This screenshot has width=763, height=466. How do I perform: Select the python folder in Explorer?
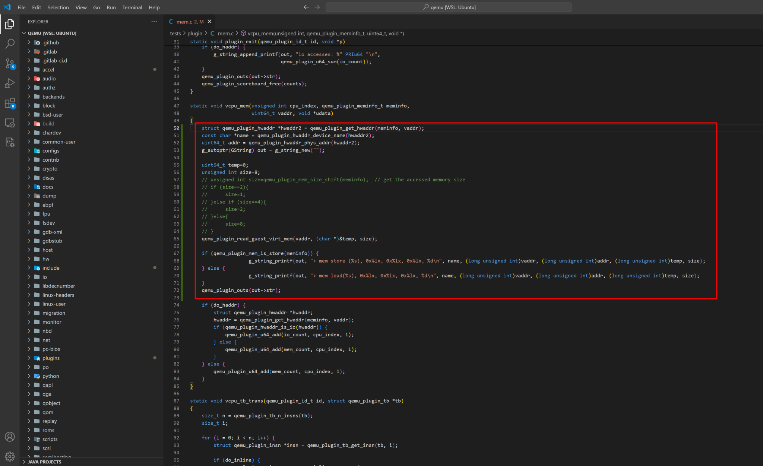[x=51, y=376]
